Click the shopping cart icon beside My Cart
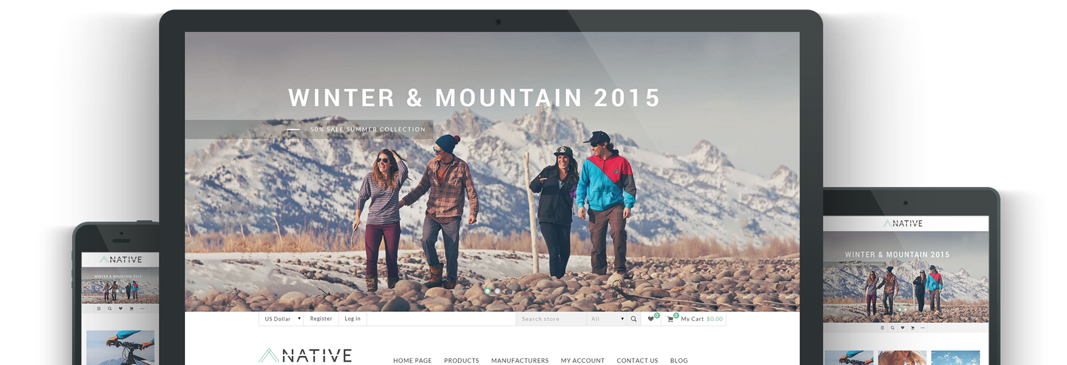 click(670, 319)
